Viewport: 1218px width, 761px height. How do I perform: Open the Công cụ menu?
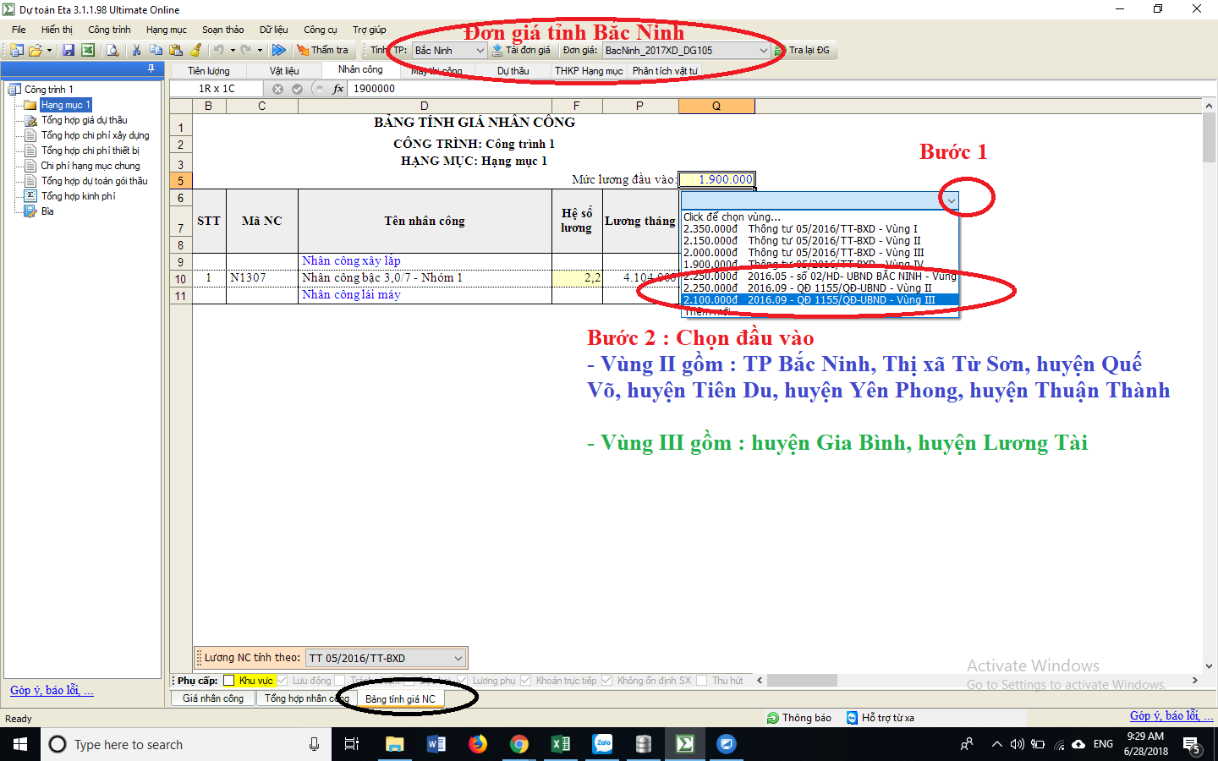click(320, 30)
